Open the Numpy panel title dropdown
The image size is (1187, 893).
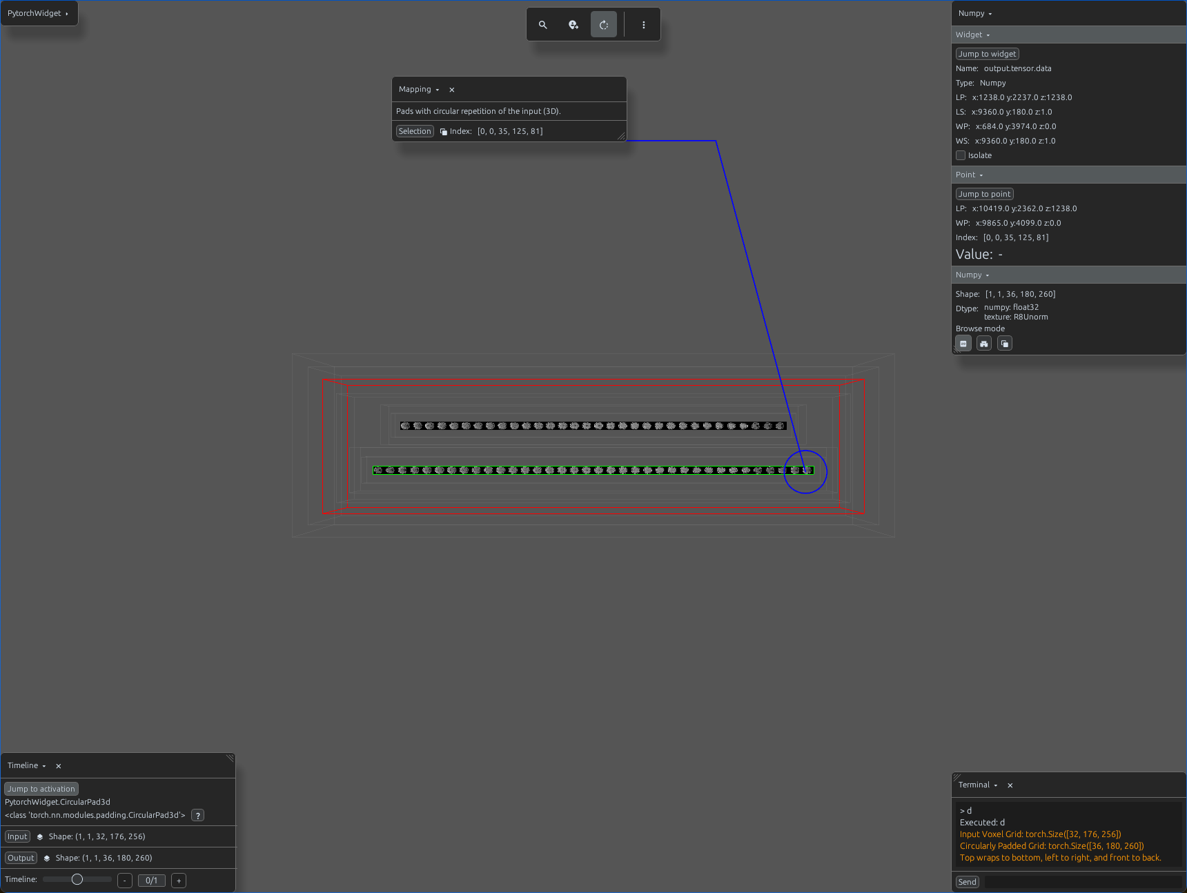tap(975, 14)
